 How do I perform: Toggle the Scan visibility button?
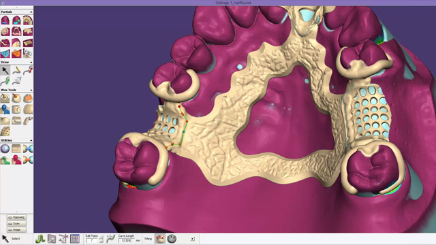16,224
